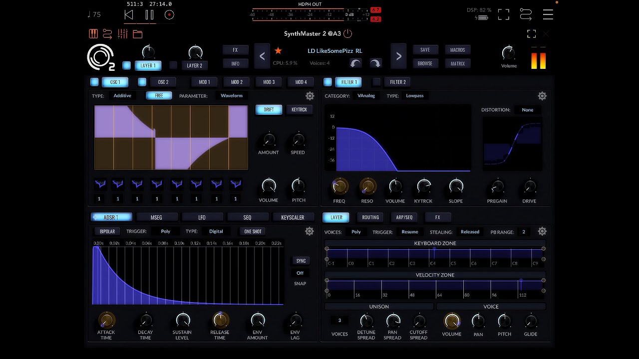Pause playback with the pause button
The image size is (639, 359).
[149, 15]
